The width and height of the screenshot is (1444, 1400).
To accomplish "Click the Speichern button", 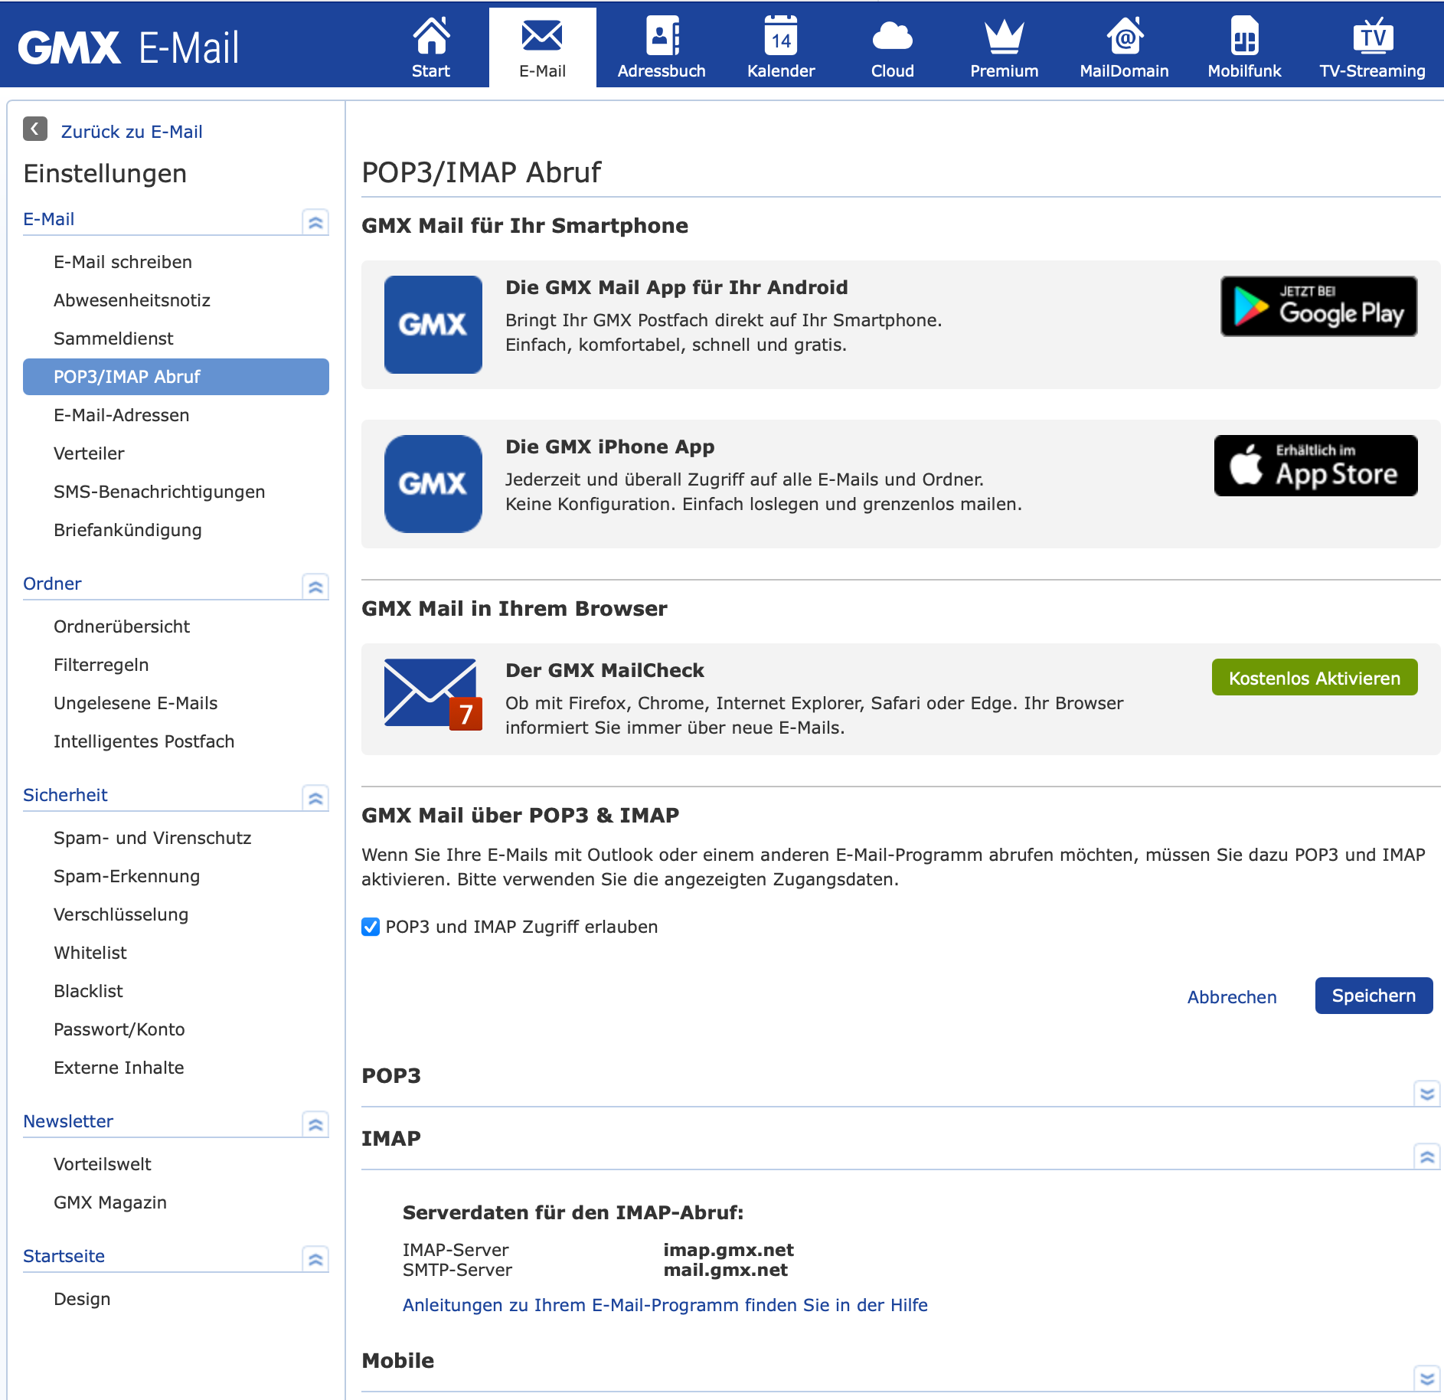I will pos(1374,996).
